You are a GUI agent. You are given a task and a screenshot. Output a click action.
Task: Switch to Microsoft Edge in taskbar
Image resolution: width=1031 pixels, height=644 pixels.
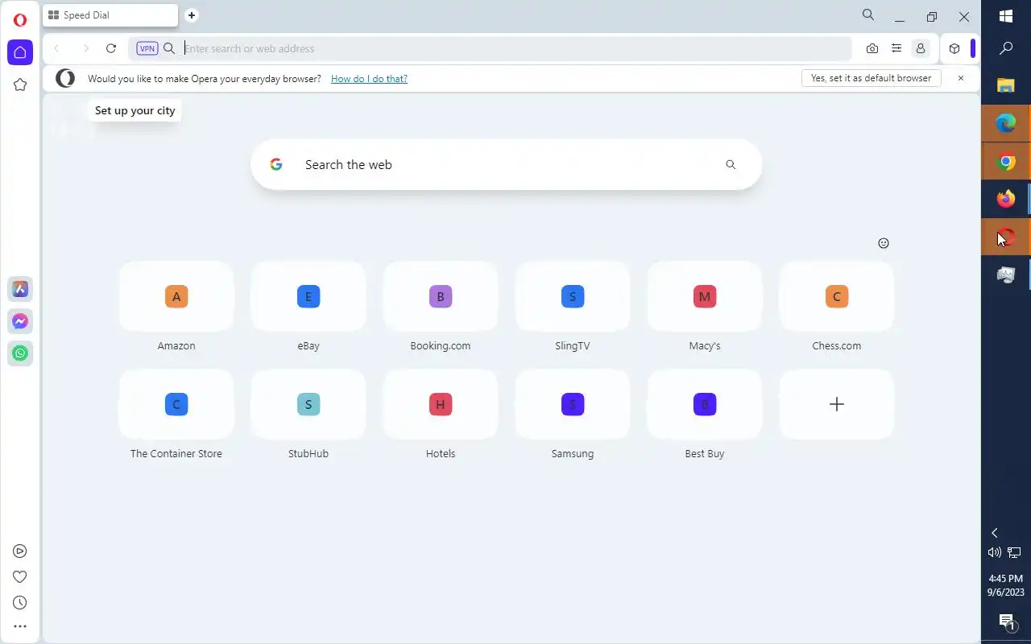[1006, 123]
